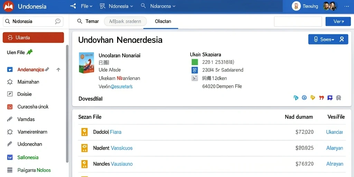Click the orange file icon next to Dadolol Fiara
This screenshot has width=354, height=177.
pyautogui.click(x=84, y=132)
